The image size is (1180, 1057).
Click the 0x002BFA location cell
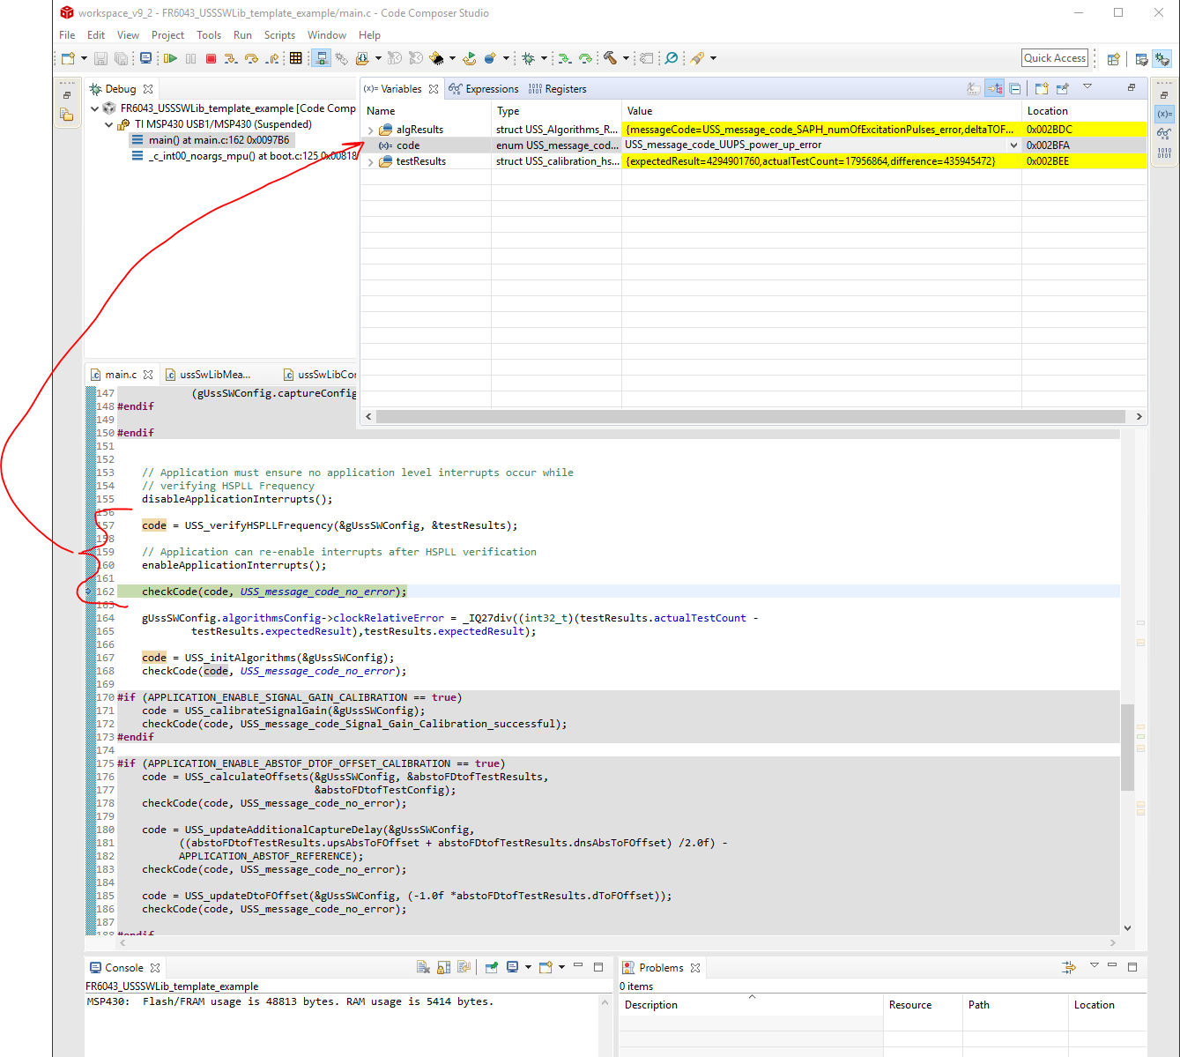pos(1084,145)
